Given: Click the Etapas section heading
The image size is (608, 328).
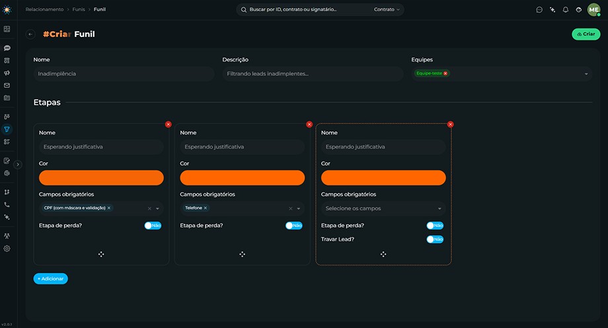Looking at the screenshot, I should pyautogui.click(x=47, y=102).
